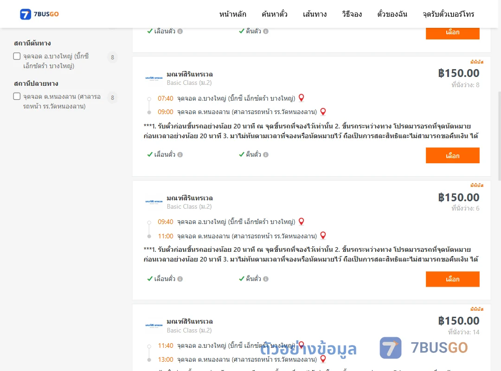Click ที่นั่งว่าง: 14 seat availability text
The image size is (501, 371).
click(x=463, y=332)
